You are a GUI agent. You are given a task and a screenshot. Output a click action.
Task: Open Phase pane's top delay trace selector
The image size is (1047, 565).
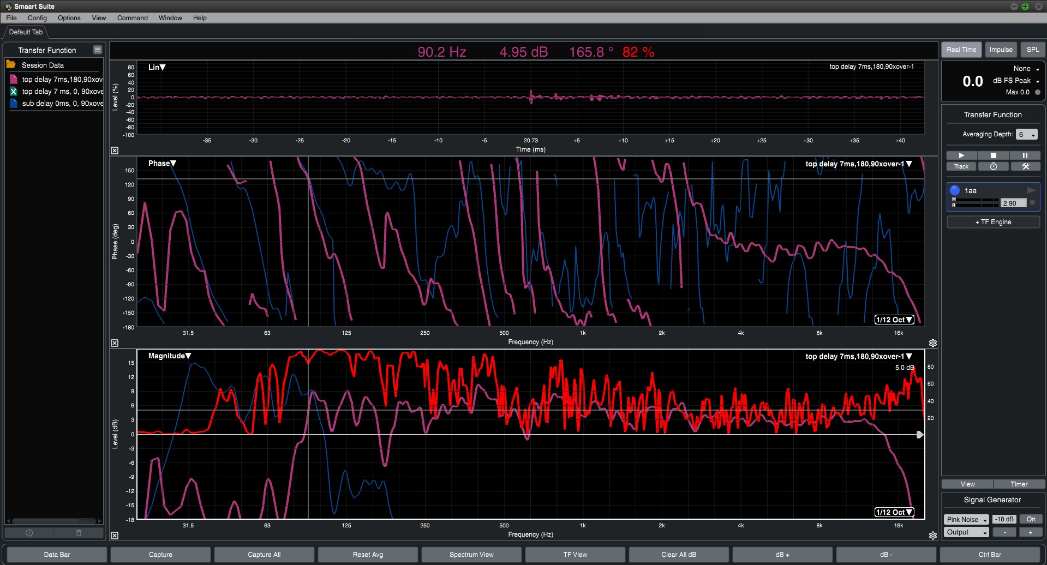tap(859, 164)
